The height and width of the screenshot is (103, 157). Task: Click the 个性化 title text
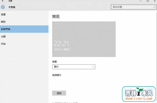12,7
